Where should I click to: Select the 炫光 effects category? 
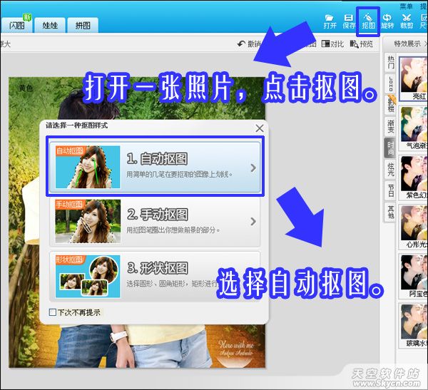(x=391, y=169)
